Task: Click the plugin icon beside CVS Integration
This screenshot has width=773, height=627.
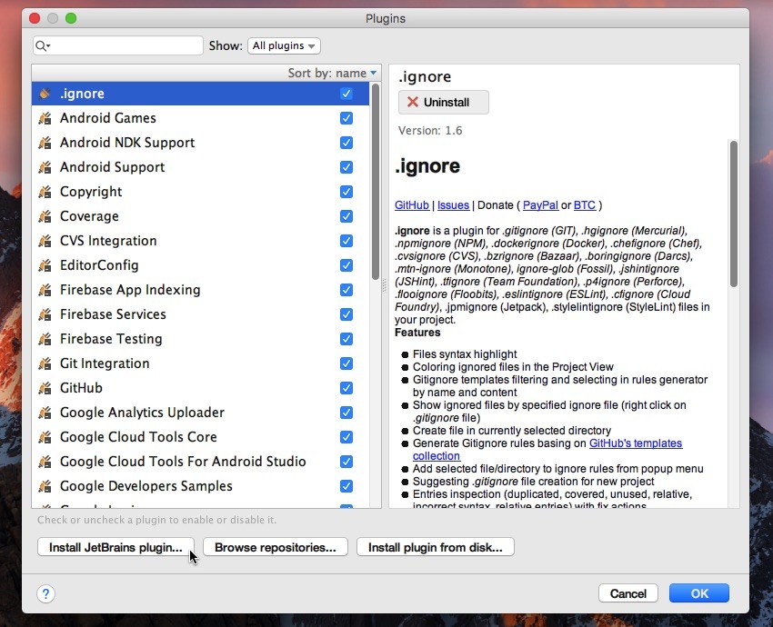Action: [x=45, y=241]
